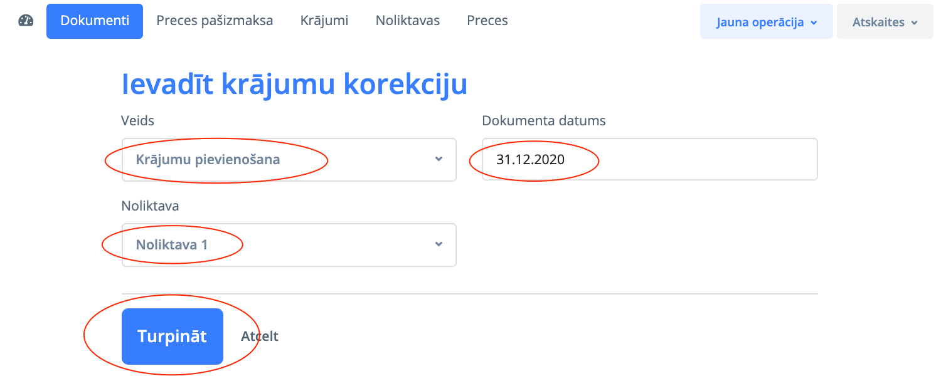This screenshot has height=376, width=936.
Task: Open the Atskaites dropdown button
Action: point(885,22)
